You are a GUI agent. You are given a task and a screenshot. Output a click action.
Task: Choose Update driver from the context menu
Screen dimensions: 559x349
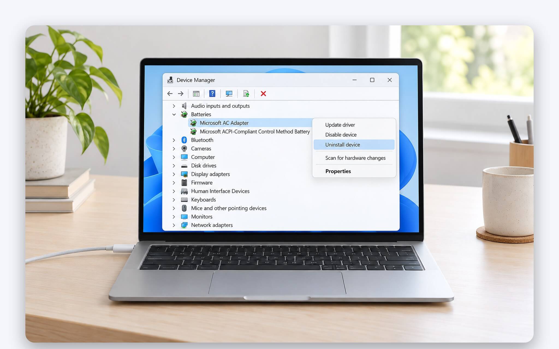click(354, 125)
